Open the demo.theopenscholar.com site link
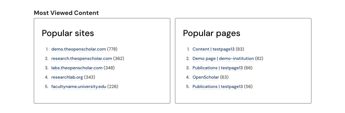Screen dimensions: 345x113 pyautogui.click(x=78, y=49)
